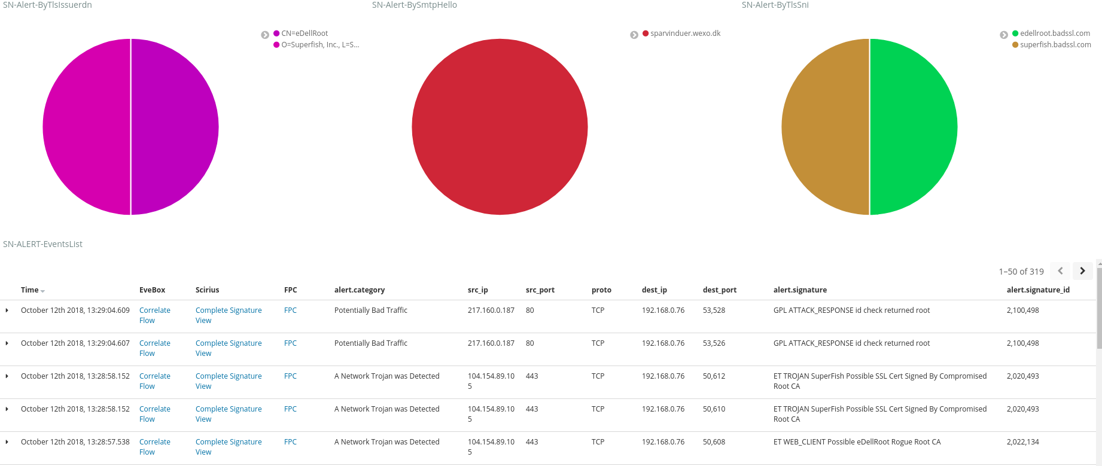The width and height of the screenshot is (1102, 466).
Task: Click the edellroot.badssl.com green legend dot
Action: tap(1015, 33)
